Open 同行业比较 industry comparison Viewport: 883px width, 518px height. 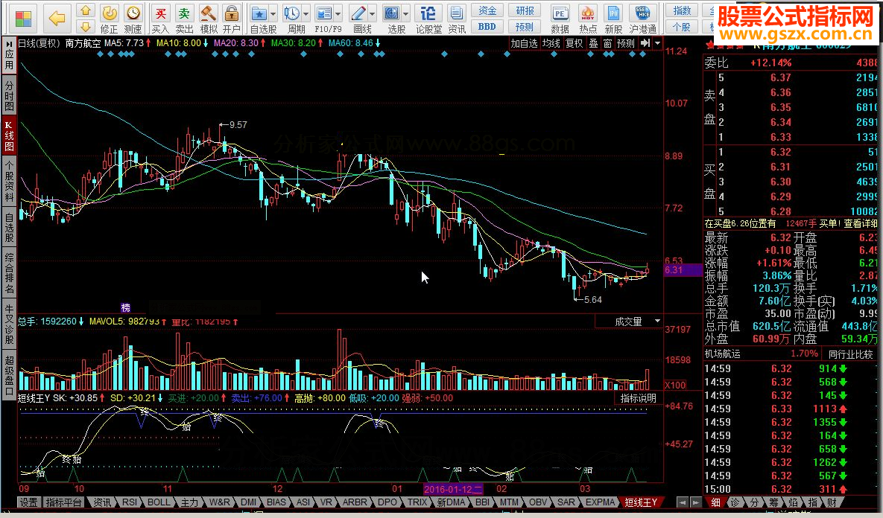850,354
